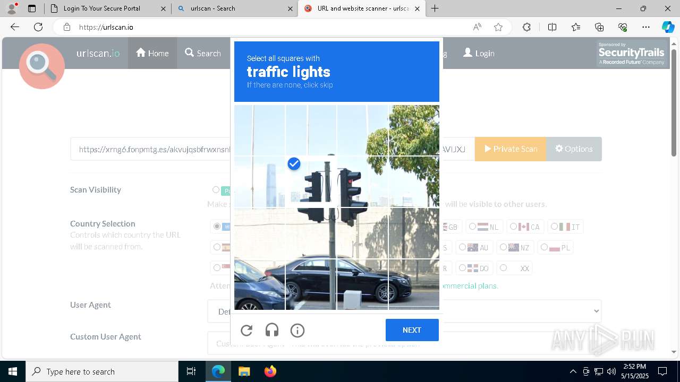Open Firefox from taskbar
The image size is (680, 382).
click(x=270, y=371)
